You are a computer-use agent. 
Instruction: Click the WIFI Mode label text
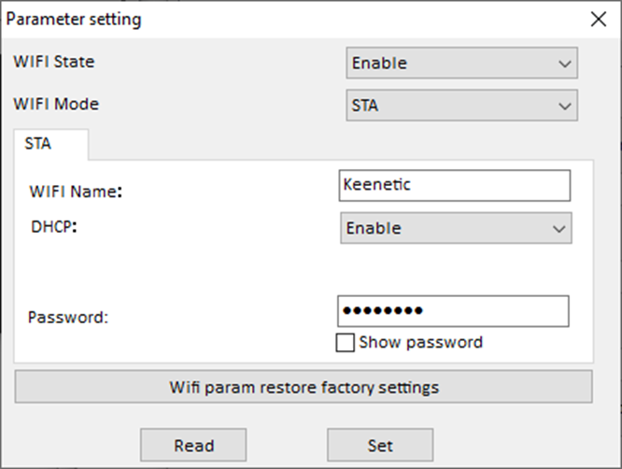tap(56, 104)
